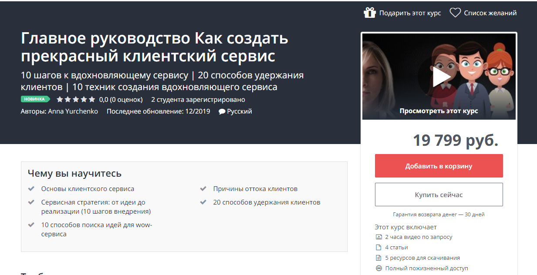Open 'Список желаний' link
537x275 pixels.
pyautogui.click(x=490, y=13)
